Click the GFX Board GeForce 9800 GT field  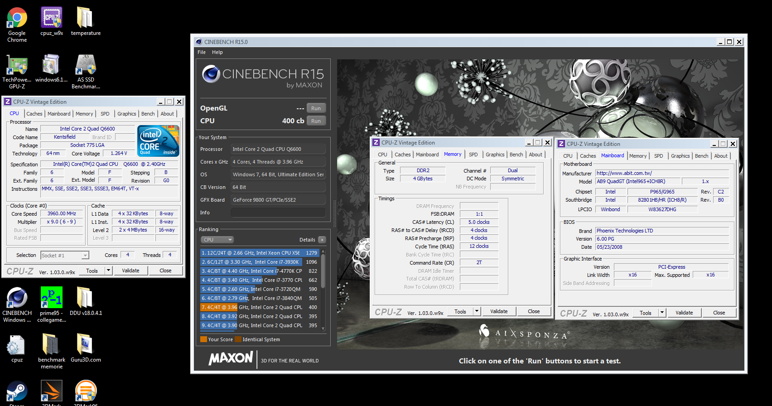pyautogui.click(x=278, y=200)
